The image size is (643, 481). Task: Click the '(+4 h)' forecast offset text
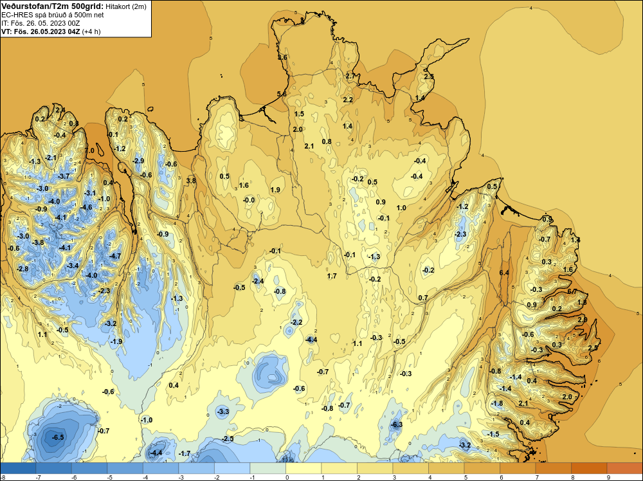91,32
